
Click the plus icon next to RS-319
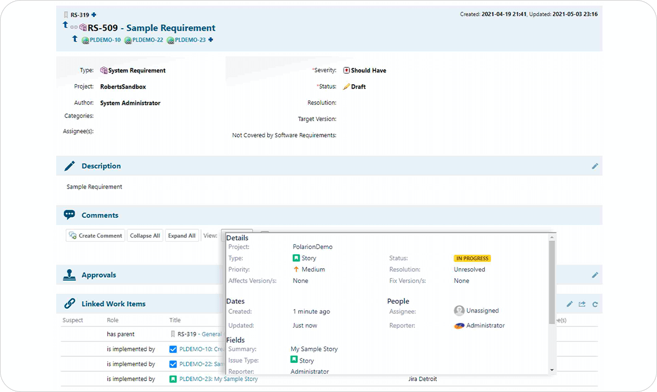(94, 15)
